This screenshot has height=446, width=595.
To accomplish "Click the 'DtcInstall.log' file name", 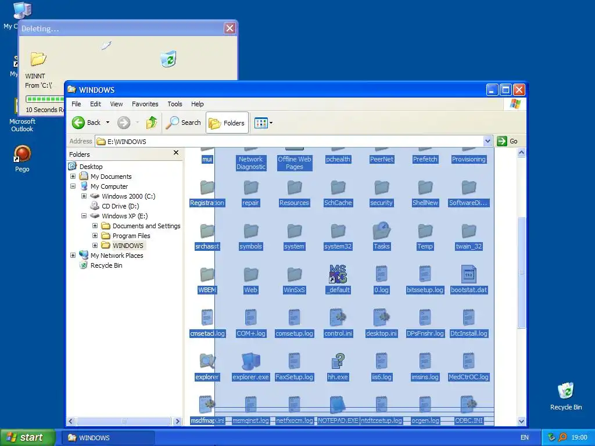I will coord(469,333).
